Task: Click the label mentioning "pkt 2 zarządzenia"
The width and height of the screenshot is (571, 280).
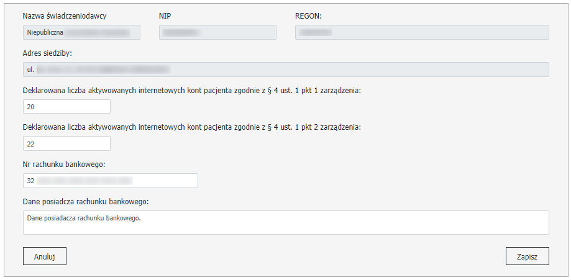Action: 191,127
